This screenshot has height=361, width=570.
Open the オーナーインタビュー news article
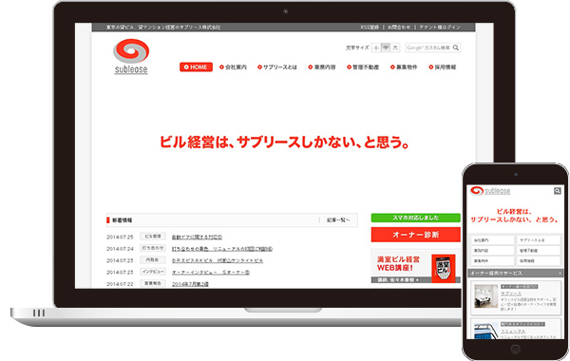click(x=211, y=273)
